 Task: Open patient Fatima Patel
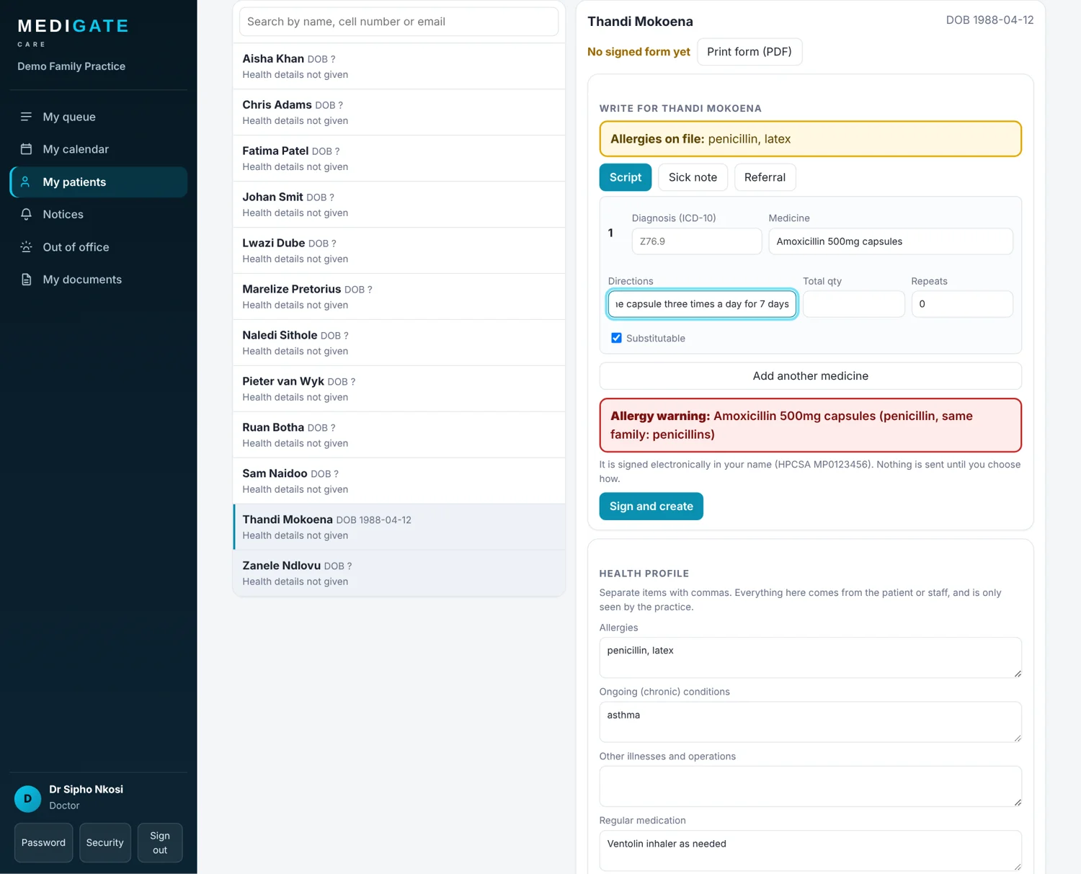(x=399, y=159)
